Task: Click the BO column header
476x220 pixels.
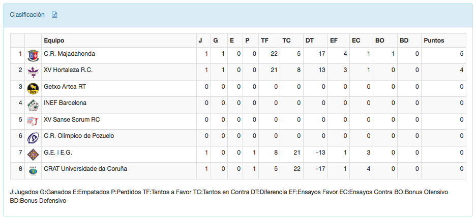Action: tap(379, 41)
